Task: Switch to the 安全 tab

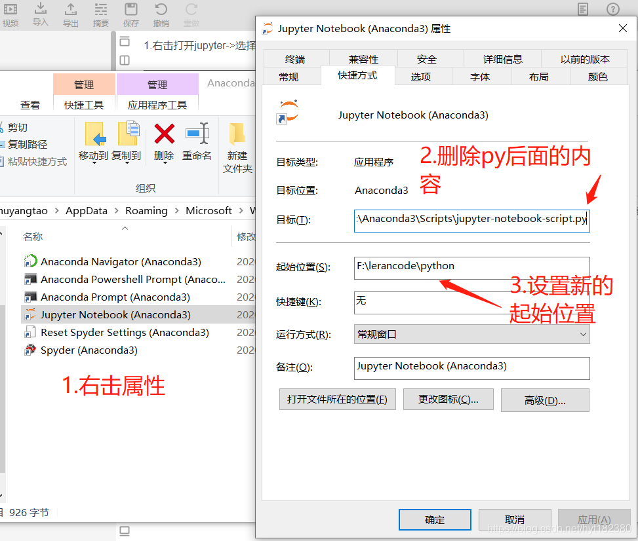Action: [x=427, y=59]
